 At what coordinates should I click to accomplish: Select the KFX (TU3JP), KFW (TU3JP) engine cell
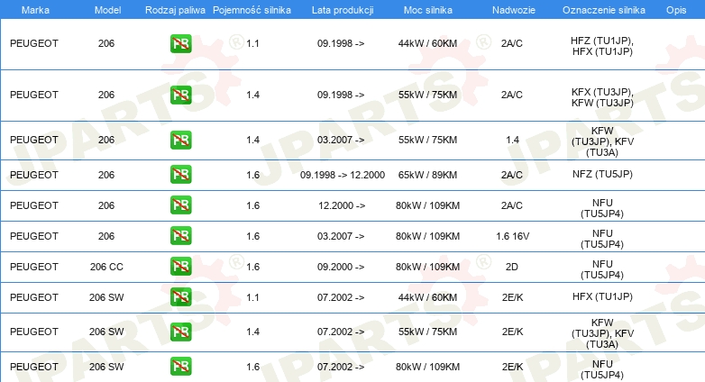coord(602,97)
